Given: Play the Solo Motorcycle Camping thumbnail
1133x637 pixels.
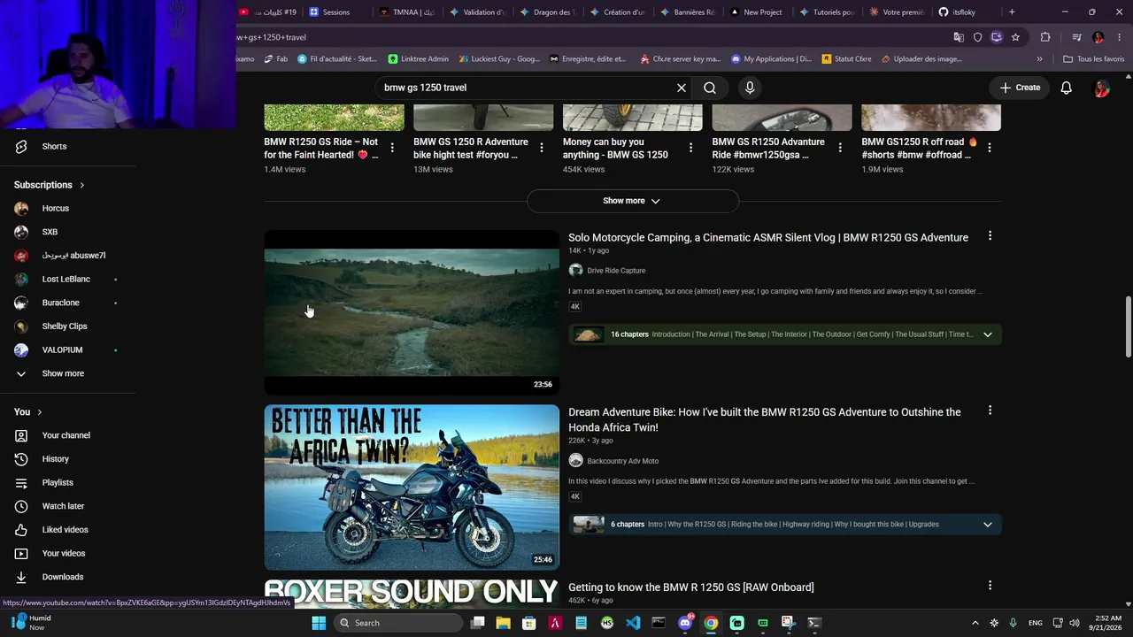Looking at the screenshot, I should click(412, 312).
